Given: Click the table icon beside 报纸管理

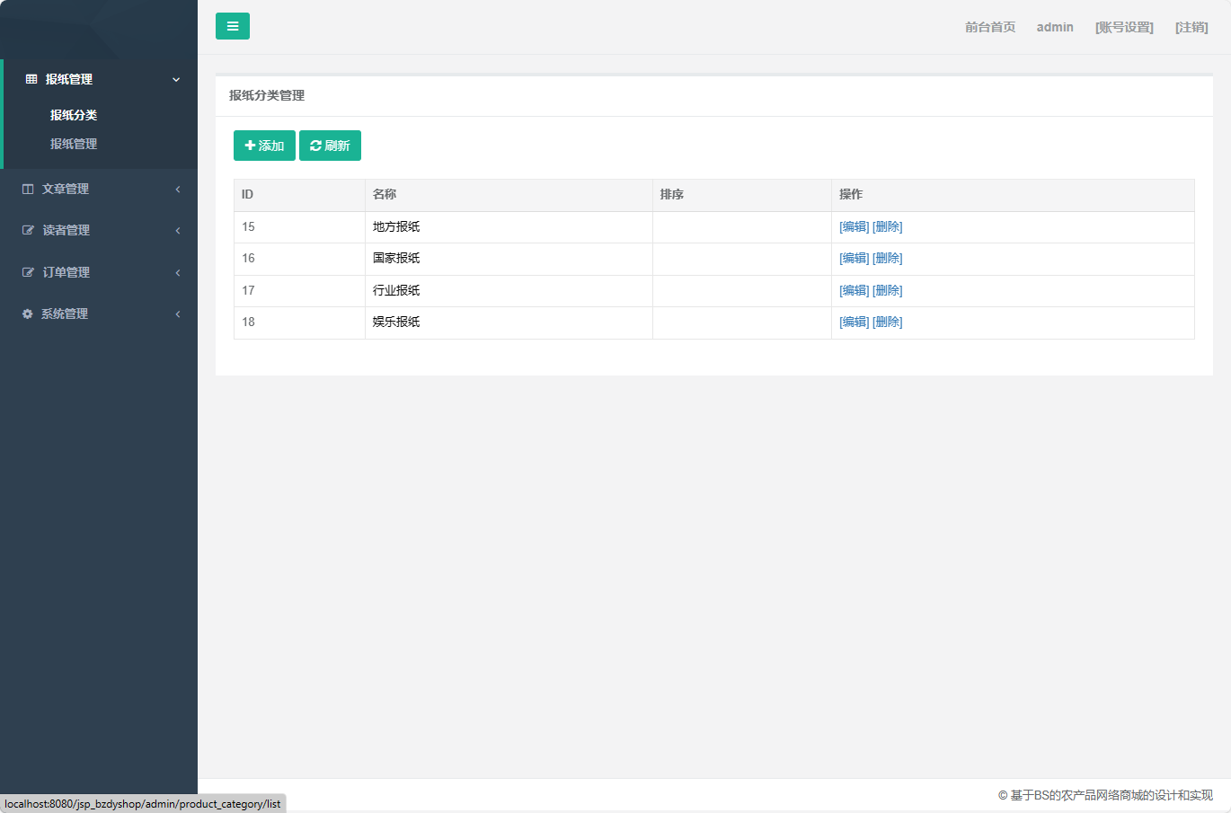Looking at the screenshot, I should pos(31,79).
